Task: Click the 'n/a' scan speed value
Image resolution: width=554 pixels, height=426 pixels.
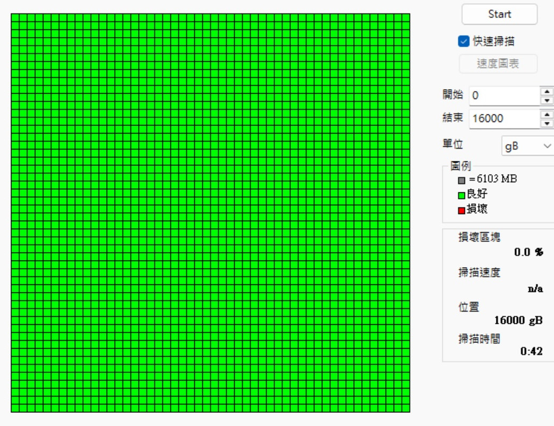Action: [x=535, y=289]
